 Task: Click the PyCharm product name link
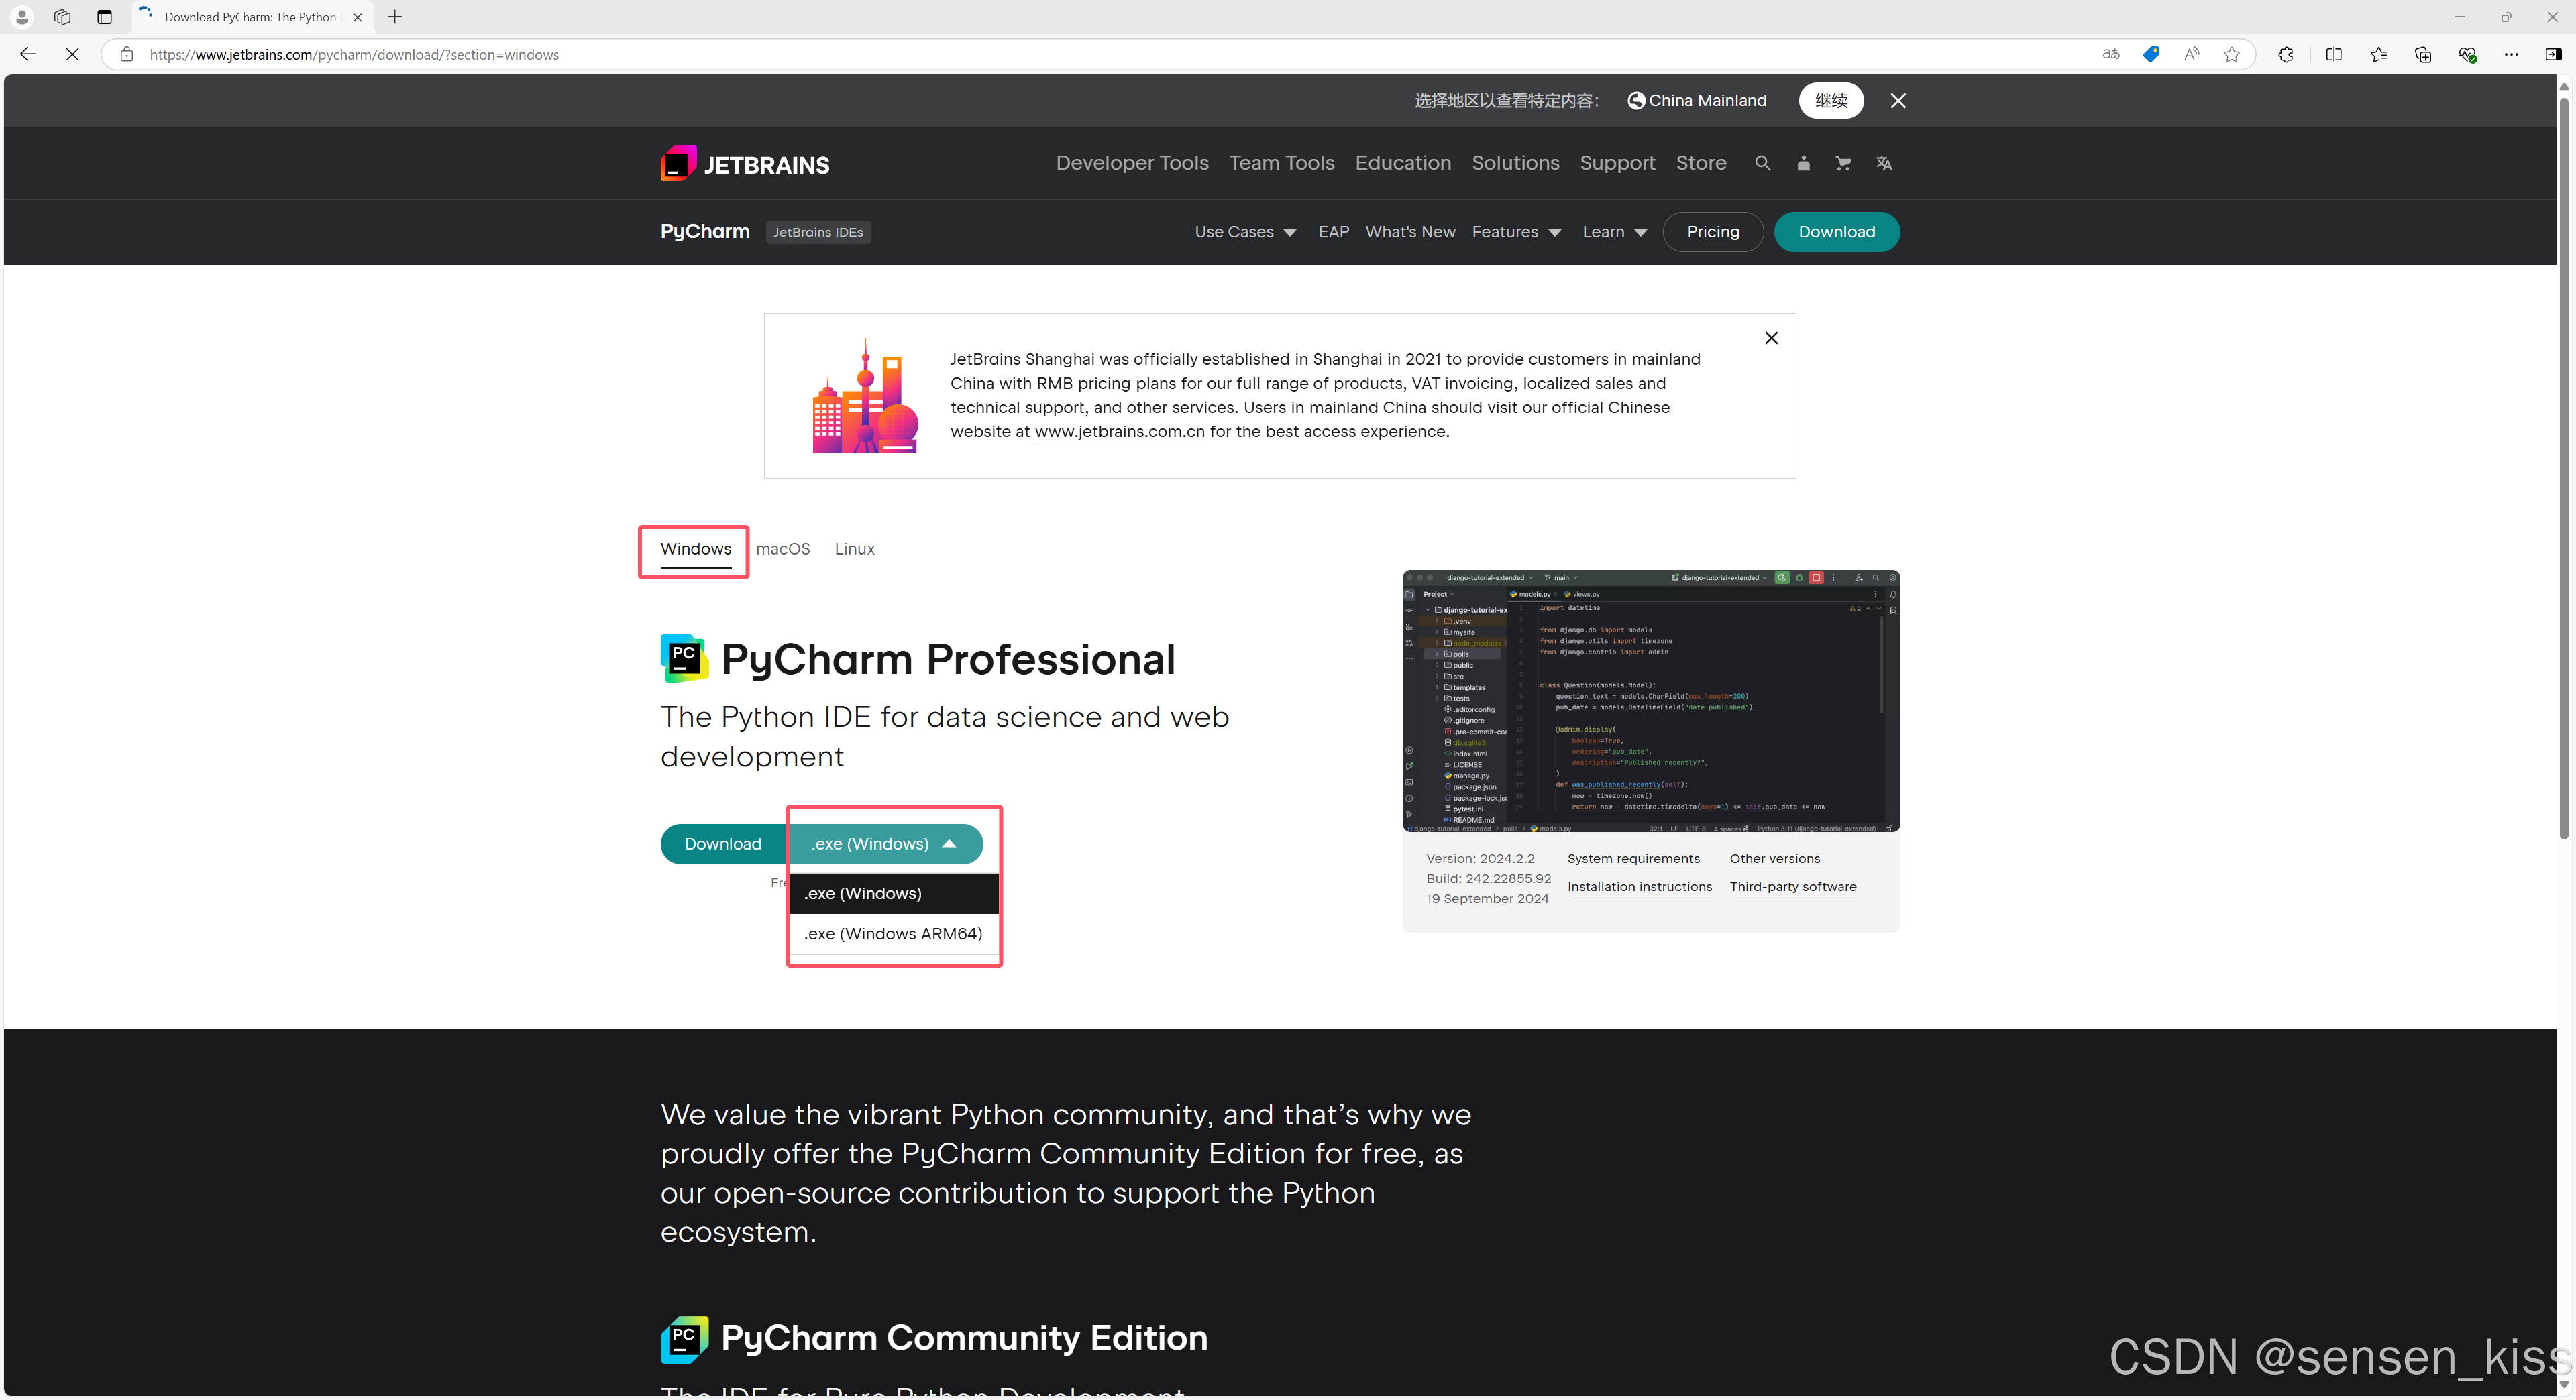(x=705, y=232)
